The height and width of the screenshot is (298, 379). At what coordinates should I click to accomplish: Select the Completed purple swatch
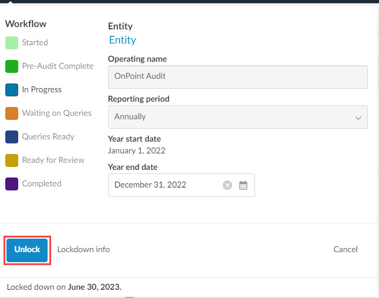[12, 184]
